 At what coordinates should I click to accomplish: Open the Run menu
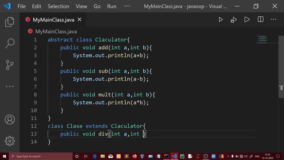111,6
